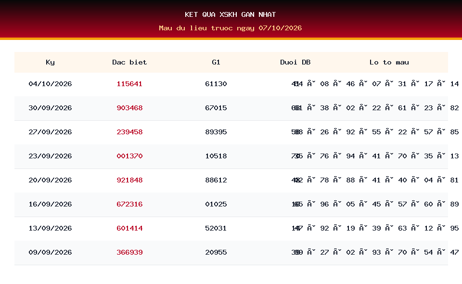
Task: Click the 23/09/2026 date cell
Action: coord(50,156)
